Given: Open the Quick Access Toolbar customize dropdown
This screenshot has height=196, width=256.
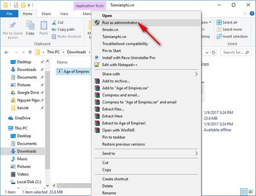Looking at the screenshot, I should (x=29, y=6).
